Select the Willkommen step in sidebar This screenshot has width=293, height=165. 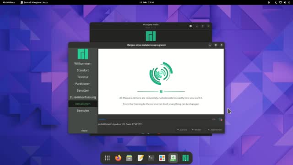click(x=83, y=64)
